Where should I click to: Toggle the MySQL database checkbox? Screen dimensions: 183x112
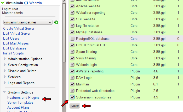[x=72, y=32]
